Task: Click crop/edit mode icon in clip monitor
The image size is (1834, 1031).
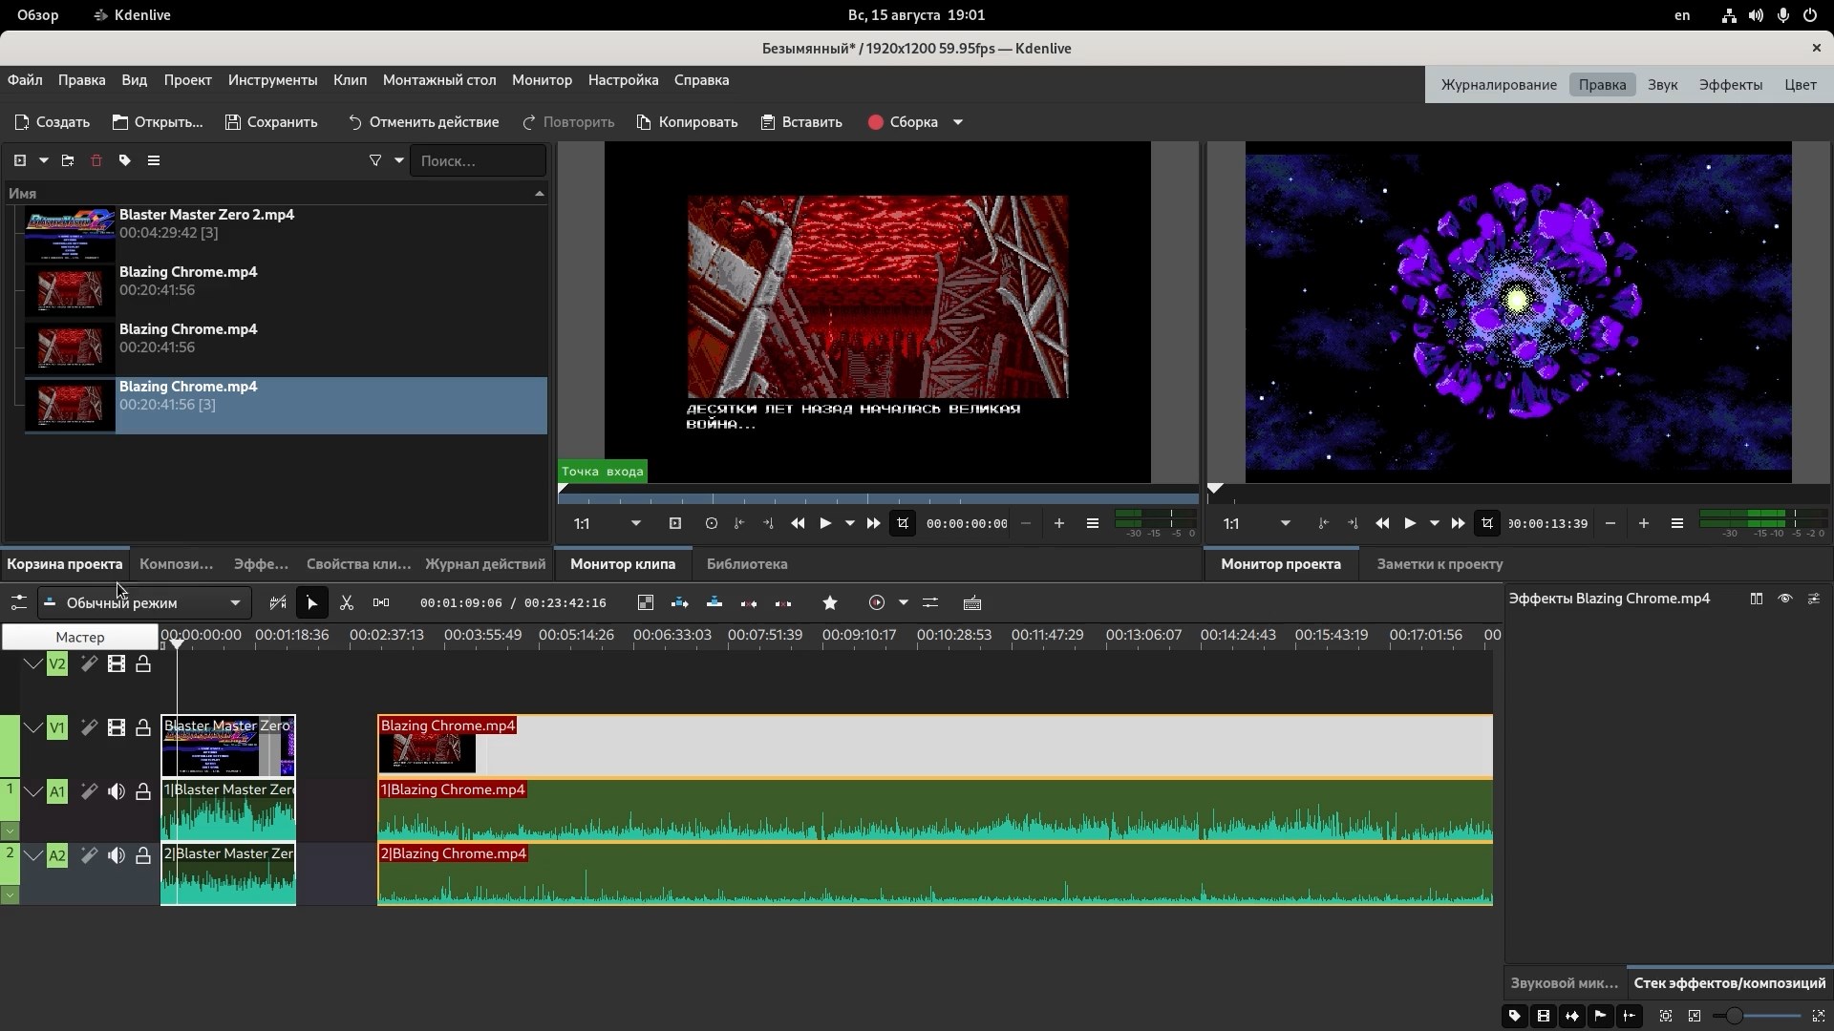Action: coord(903,523)
